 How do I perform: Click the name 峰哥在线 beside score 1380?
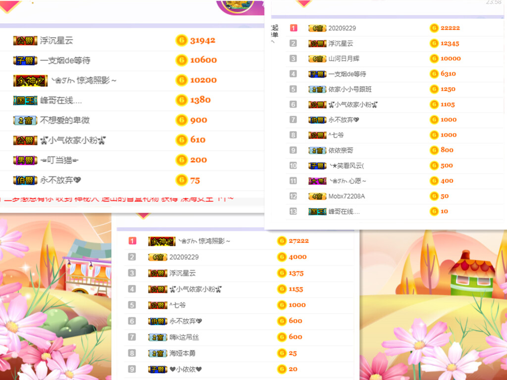(x=61, y=100)
